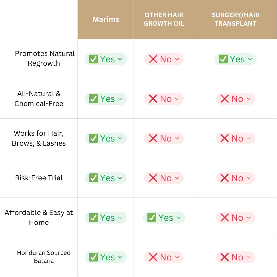This screenshot has width=277, height=277.
Task: Click the Honduran Sourced Batana label
Action: tap(44, 257)
